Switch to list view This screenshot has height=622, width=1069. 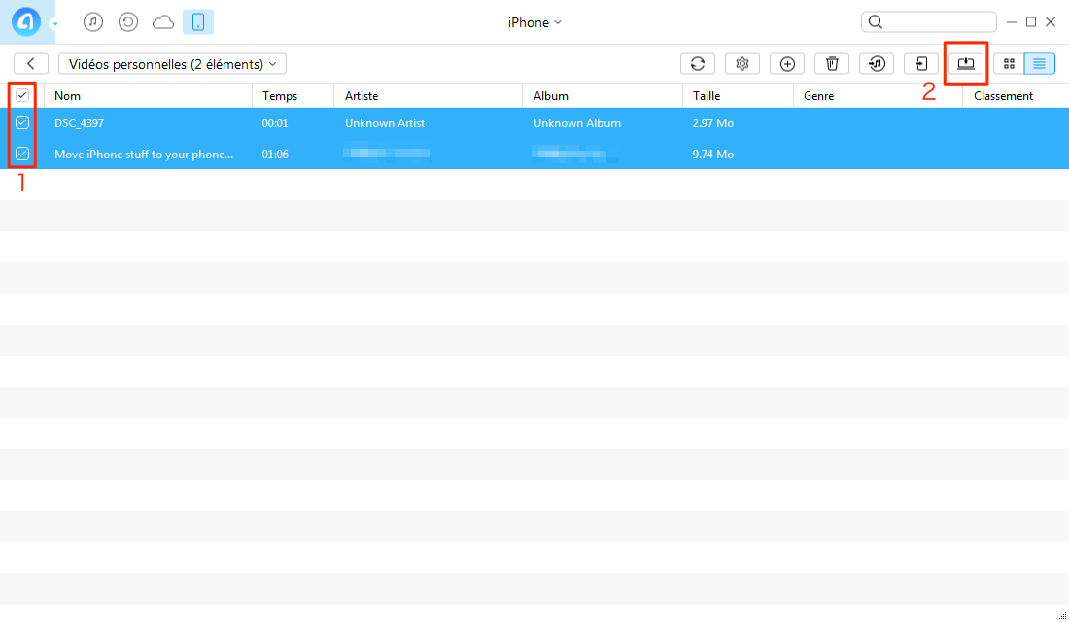tap(1039, 63)
